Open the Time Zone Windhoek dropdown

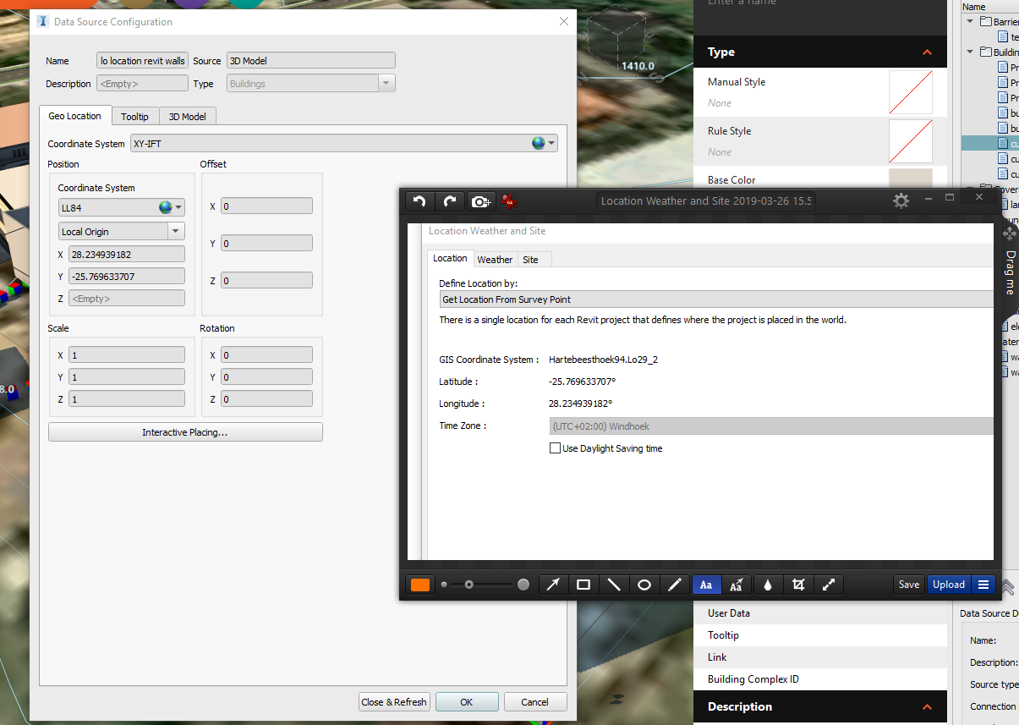click(771, 426)
